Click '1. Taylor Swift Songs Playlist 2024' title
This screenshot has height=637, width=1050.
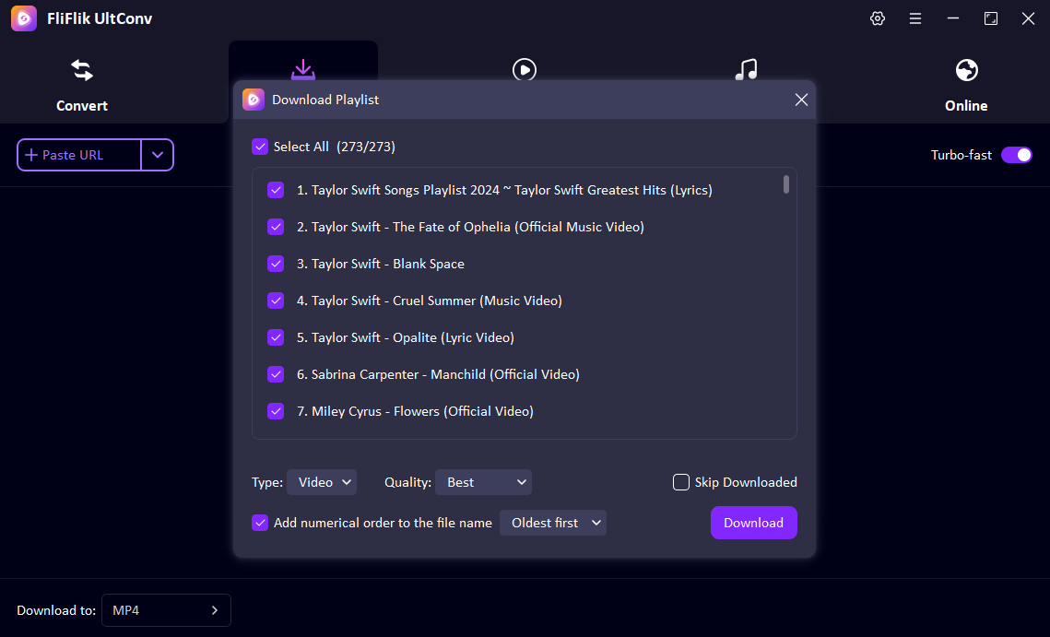click(504, 190)
